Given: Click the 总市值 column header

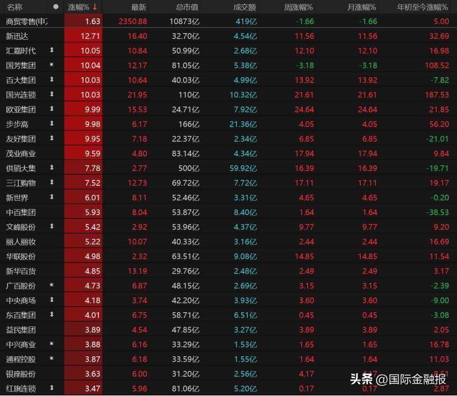Looking at the screenshot, I should [187, 7].
